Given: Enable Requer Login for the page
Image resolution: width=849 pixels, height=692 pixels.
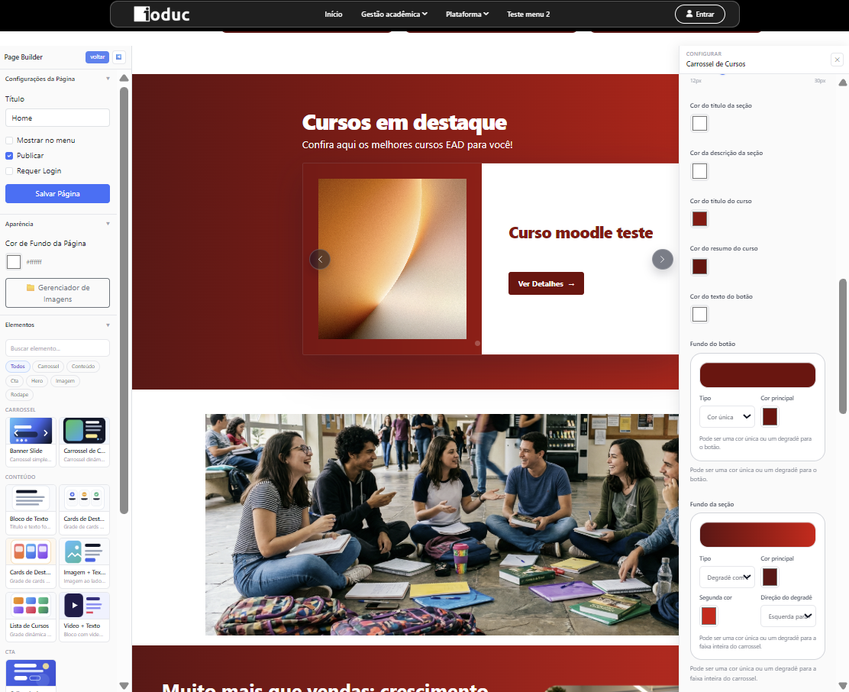Looking at the screenshot, I should pos(8,170).
